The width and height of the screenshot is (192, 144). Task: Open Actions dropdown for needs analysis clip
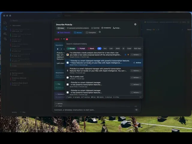pos(136,55)
